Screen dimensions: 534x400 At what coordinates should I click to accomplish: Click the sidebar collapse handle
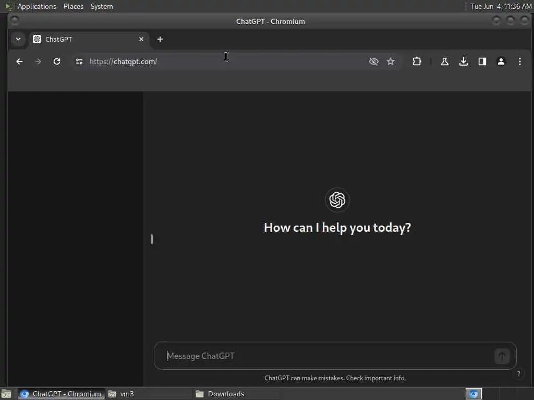pos(152,239)
